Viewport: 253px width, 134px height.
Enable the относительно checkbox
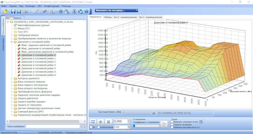coord(99,127)
